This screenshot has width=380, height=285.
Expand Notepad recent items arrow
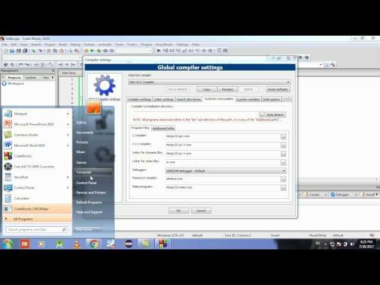[x=68, y=113]
